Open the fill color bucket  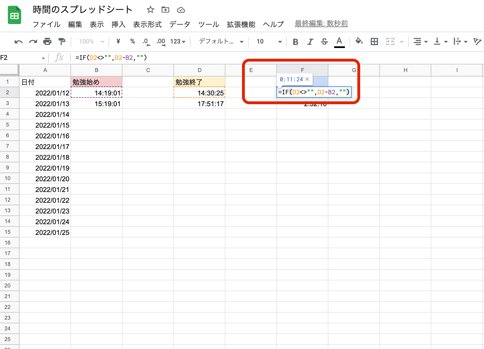359,41
